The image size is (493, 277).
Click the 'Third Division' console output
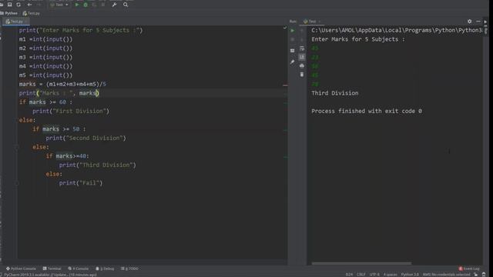(x=335, y=93)
